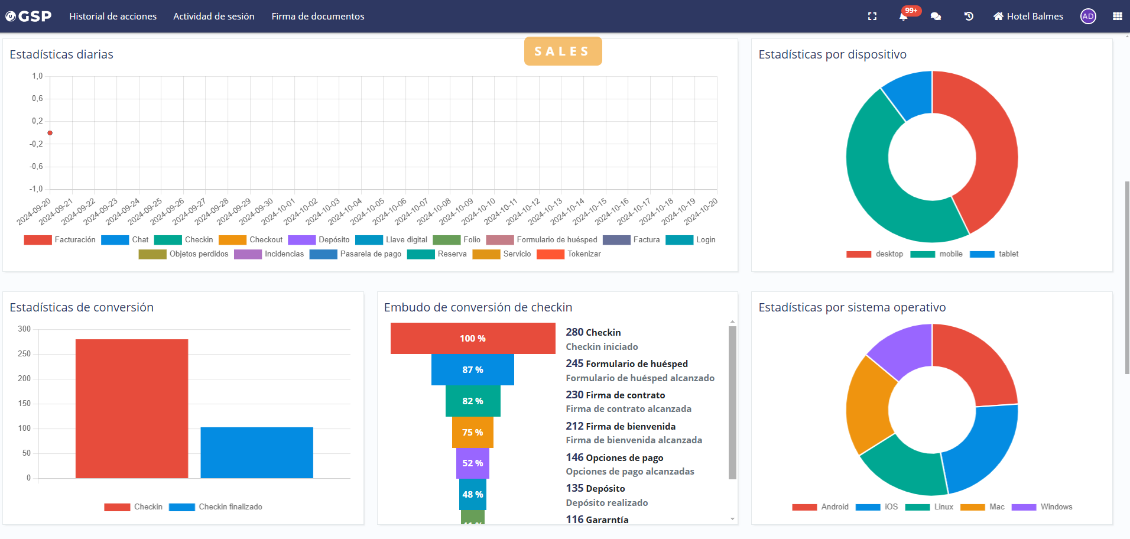Image resolution: width=1130 pixels, height=539 pixels.
Task: Open the history clock icon
Action: click(x=969, y=17)
